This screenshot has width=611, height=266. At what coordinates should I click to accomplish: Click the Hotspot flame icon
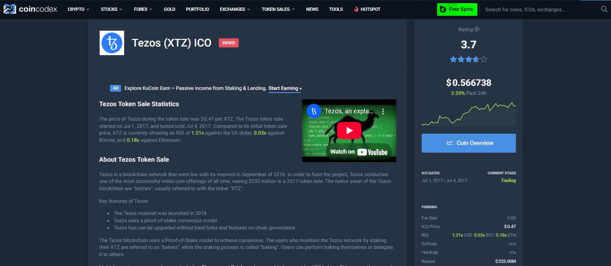coord(356,9)
